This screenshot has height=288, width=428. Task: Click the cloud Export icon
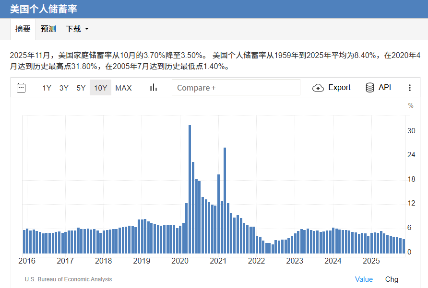coord(318,87)
